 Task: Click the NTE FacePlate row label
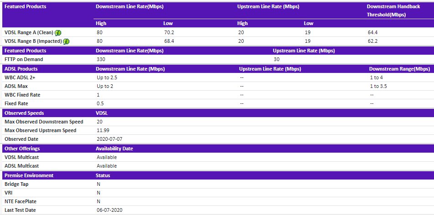21,201
